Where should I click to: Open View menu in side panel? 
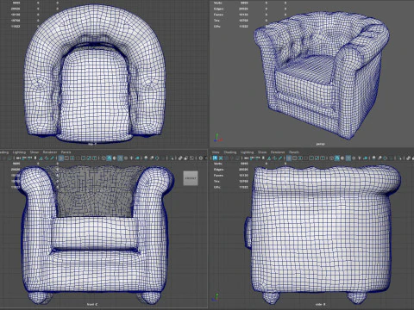click(x=216, y=152)
